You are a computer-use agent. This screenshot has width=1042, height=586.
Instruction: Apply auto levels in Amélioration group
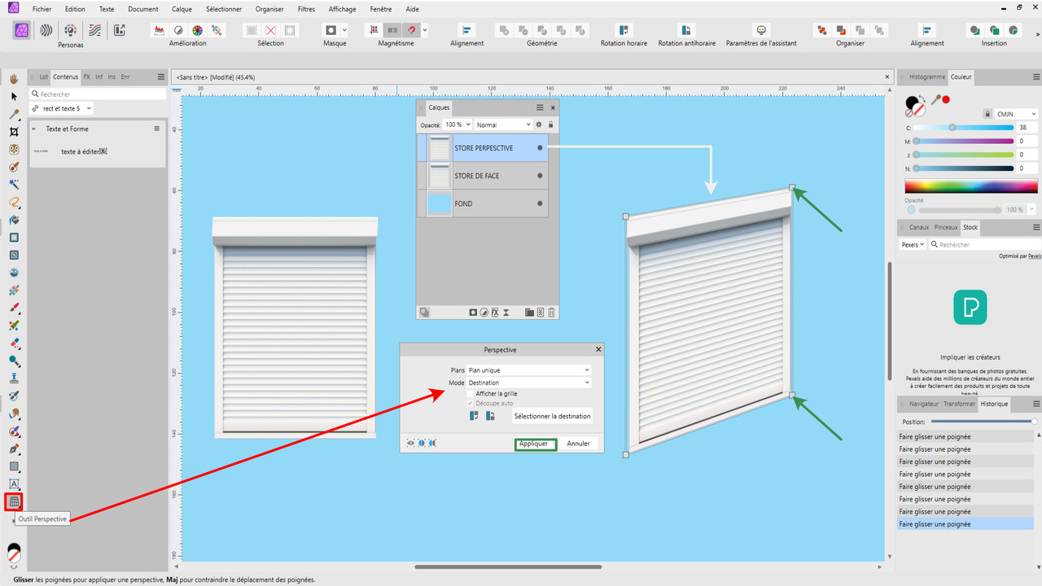[159, 30]
